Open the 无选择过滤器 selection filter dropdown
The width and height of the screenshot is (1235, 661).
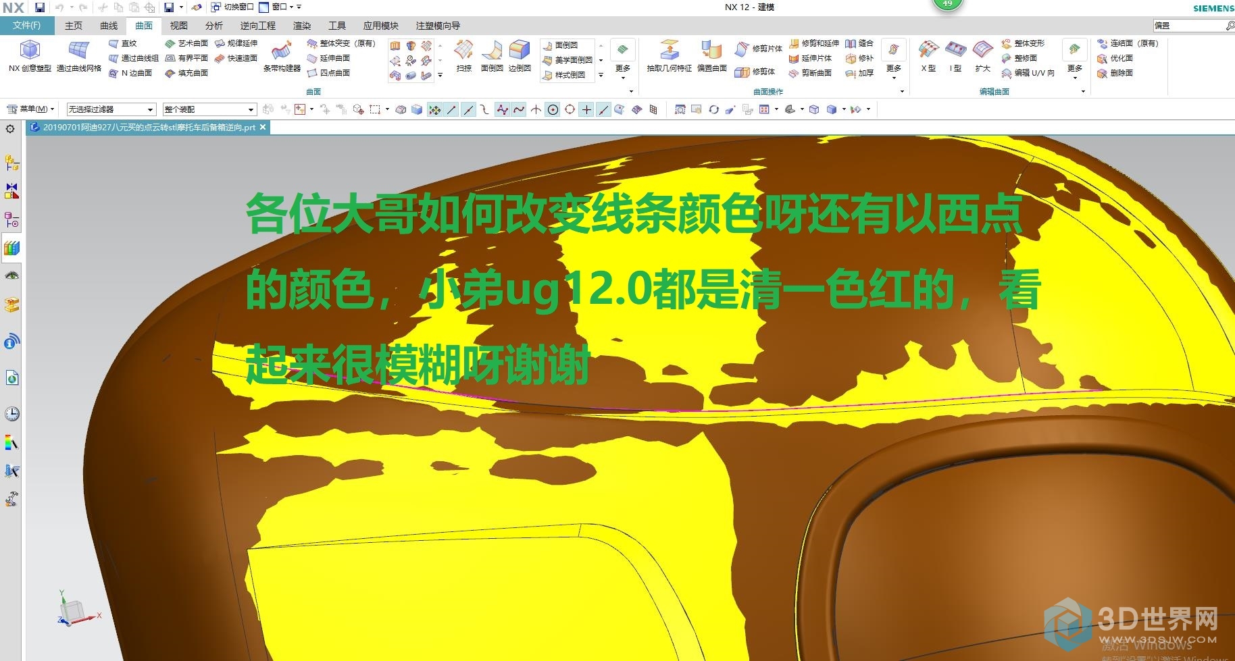111,109
